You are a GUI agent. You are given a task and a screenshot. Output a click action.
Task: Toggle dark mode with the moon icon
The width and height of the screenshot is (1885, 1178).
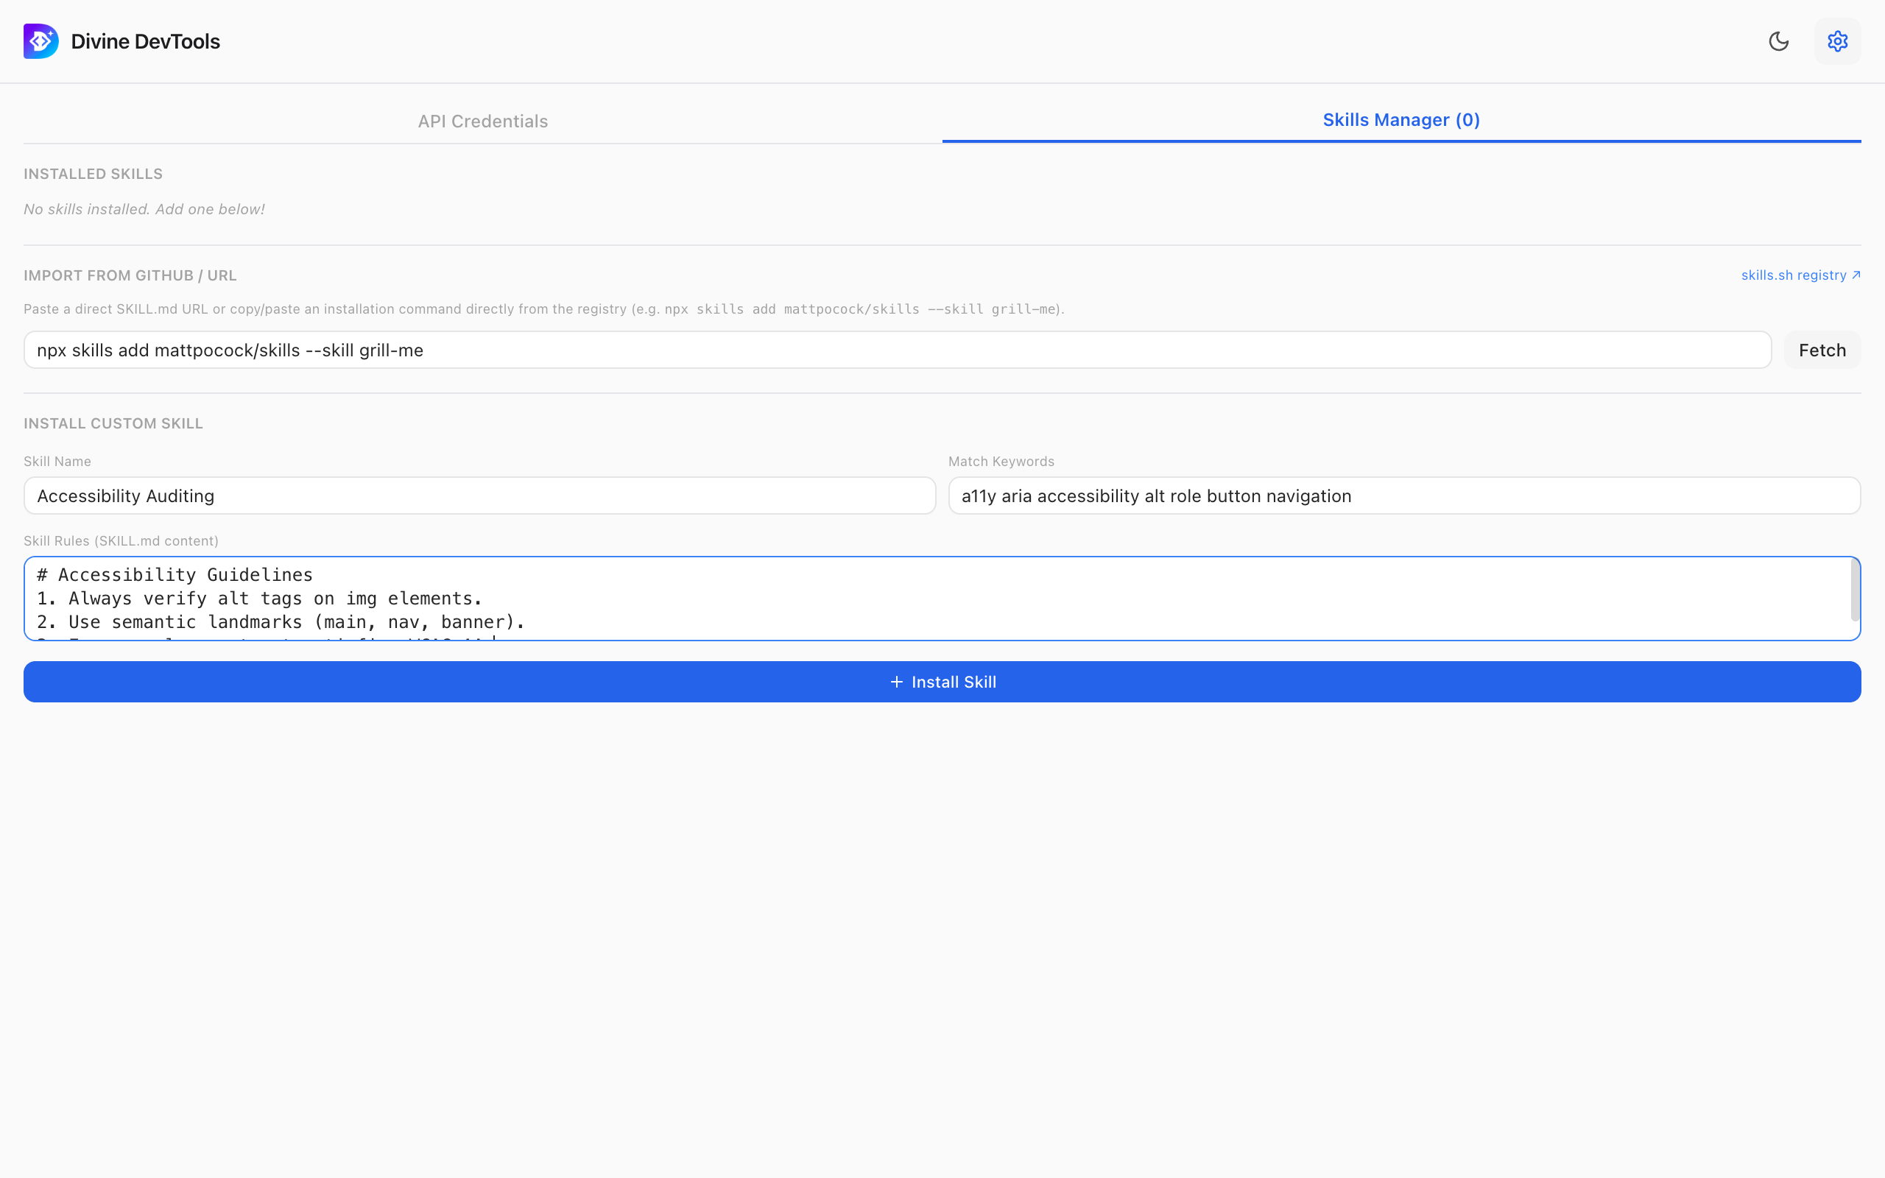click(x=1778, y=41)
